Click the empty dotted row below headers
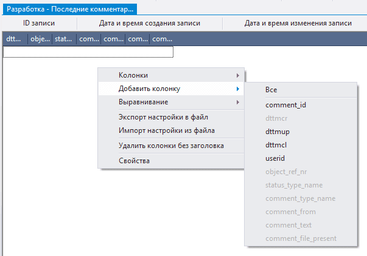The width and height of the screenshot is (367, 256). click(88, 52)
